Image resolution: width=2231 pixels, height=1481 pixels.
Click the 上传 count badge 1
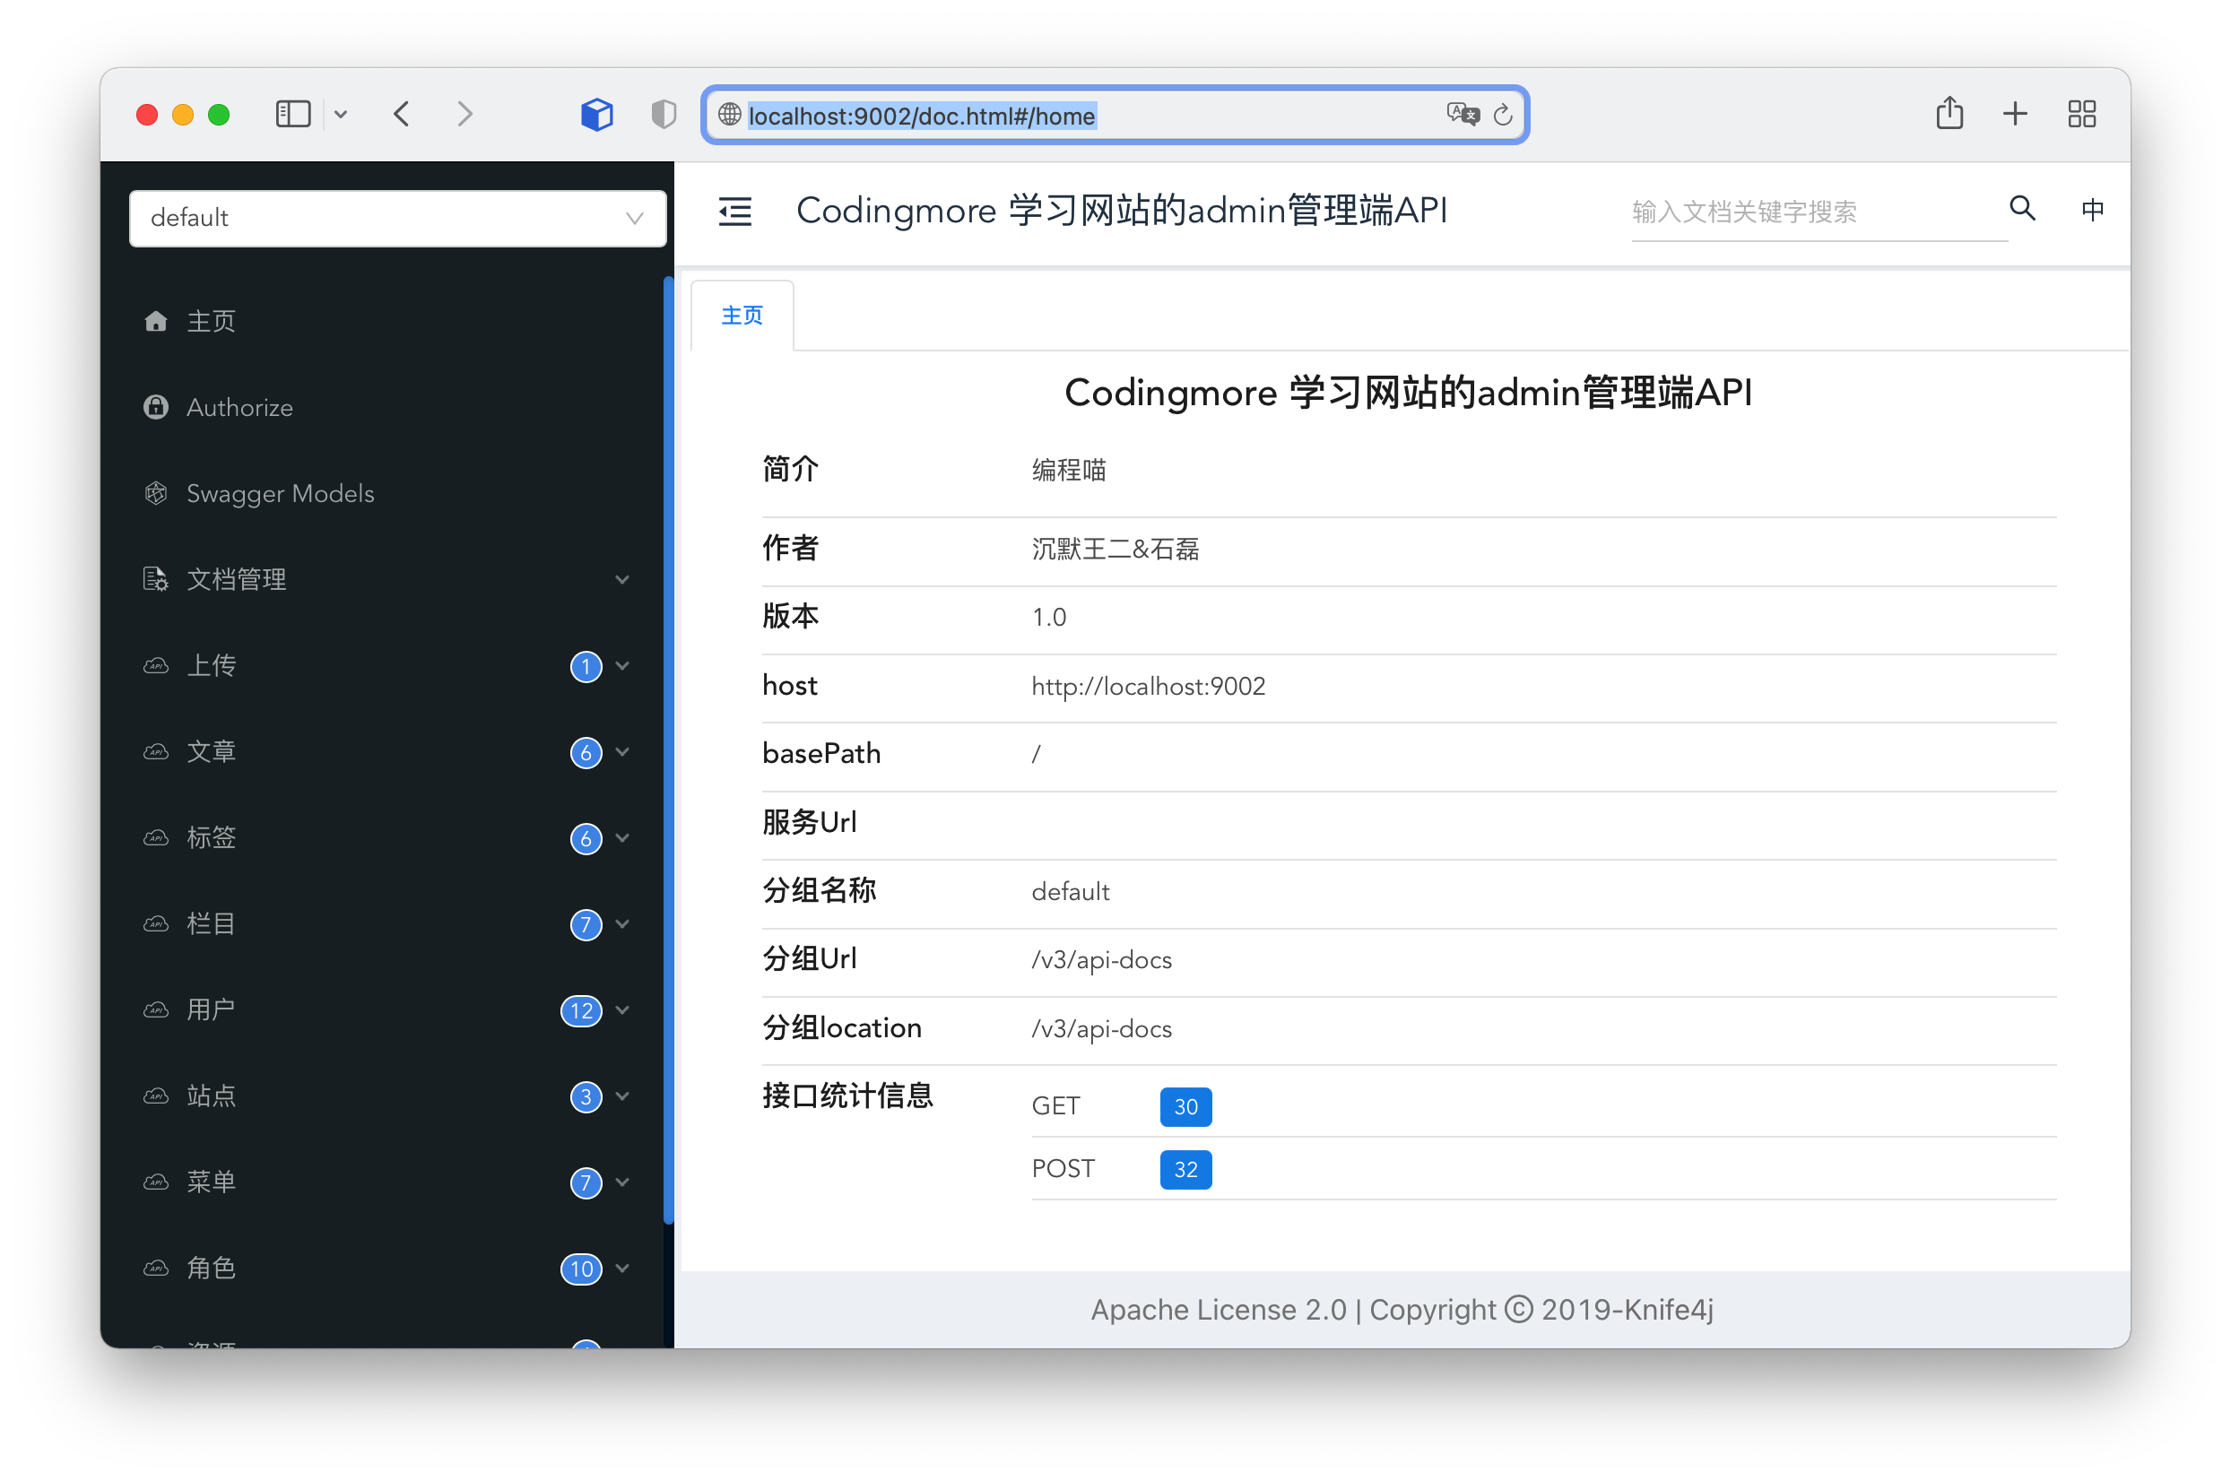586,667
